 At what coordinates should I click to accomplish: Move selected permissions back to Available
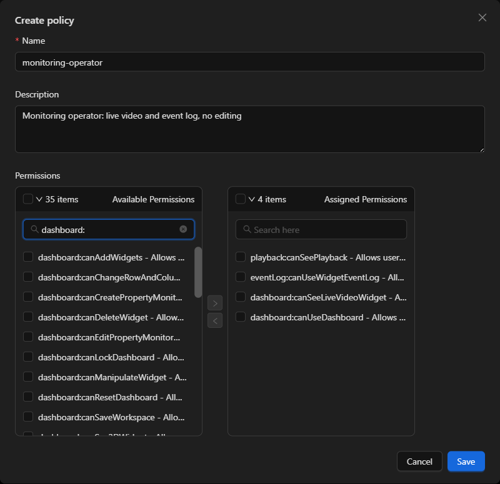(215, 320)
